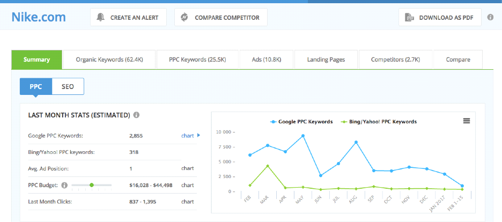
Task: Click the Google August data point
Action: 356,142
